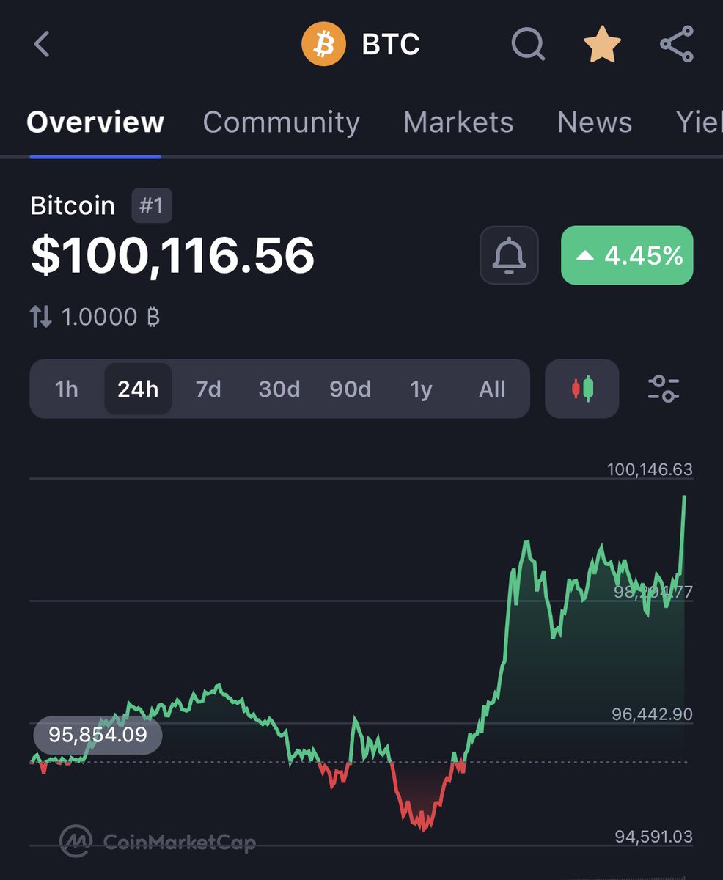Select the 90d time range
The width and height of the screenshot is (723, 880).
[350, 389]
